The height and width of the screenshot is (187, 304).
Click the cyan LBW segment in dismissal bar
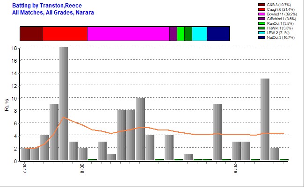coord(200,34)
